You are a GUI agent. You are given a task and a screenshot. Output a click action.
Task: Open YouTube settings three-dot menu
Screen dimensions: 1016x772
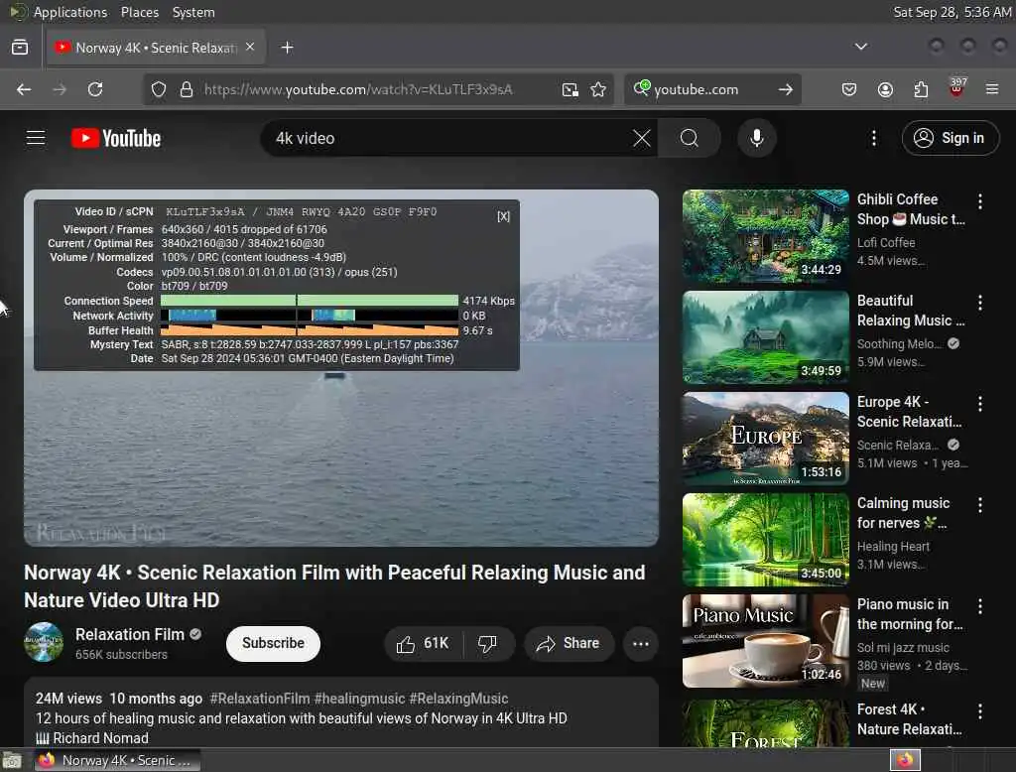pyautogui.click(x=874, y=138)
